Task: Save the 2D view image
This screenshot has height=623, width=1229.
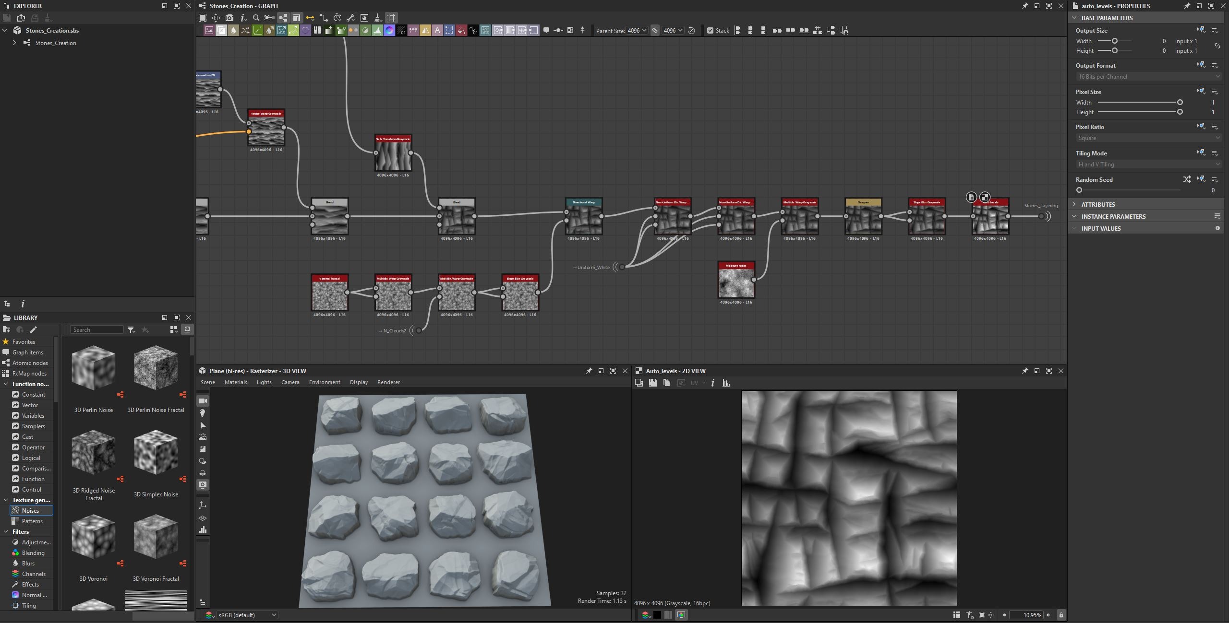Action: tap(652, 383)
